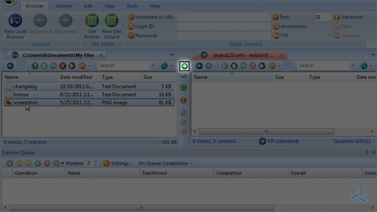Image resolution: width=377 pixels, height=212 pixels.
Task: Open dropdown next to local search magnifier
Action: click(171, 66)
